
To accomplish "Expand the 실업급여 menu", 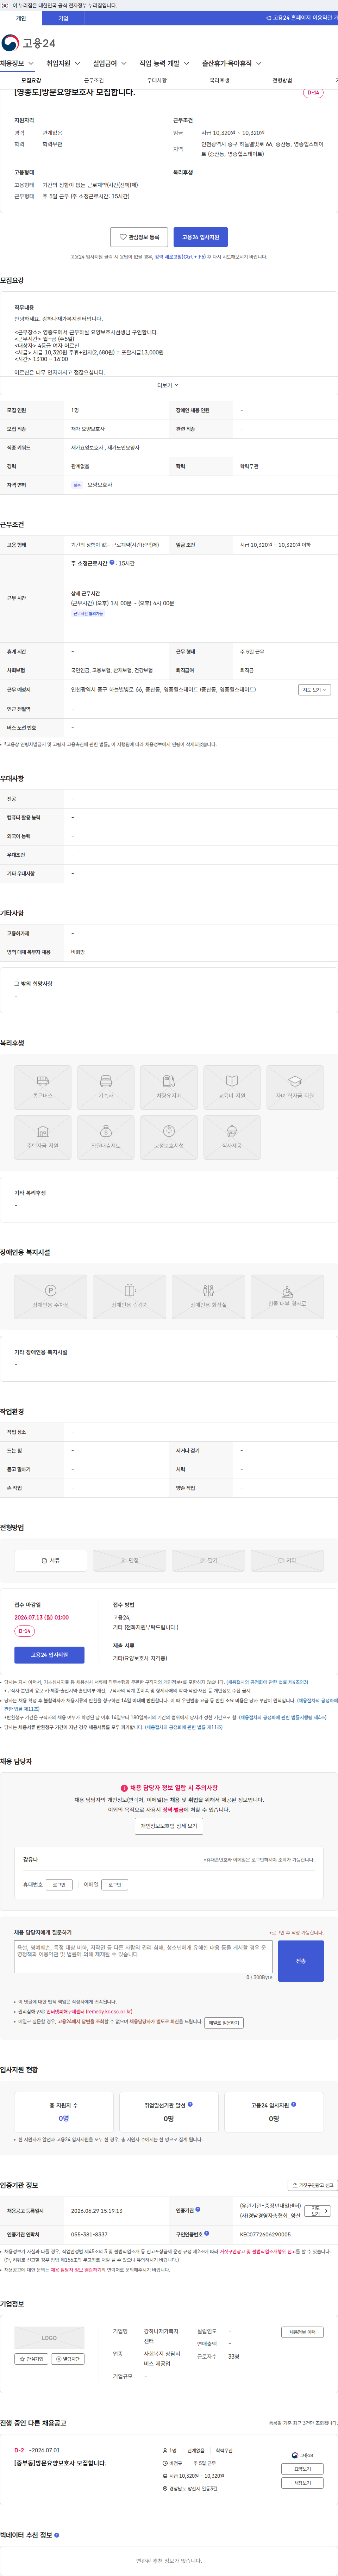I will click(109, 64).
